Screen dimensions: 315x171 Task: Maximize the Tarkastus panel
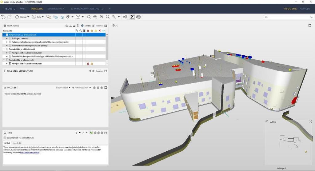(106, 26)
